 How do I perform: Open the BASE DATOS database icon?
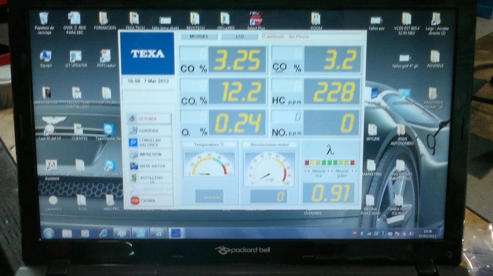coord(134,166)
